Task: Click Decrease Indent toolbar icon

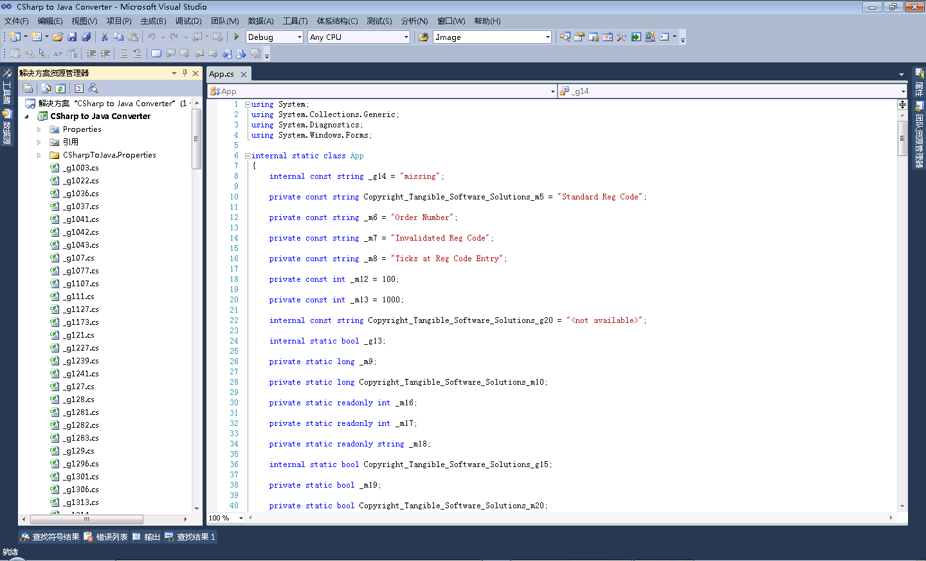Action: pos(91,53)
